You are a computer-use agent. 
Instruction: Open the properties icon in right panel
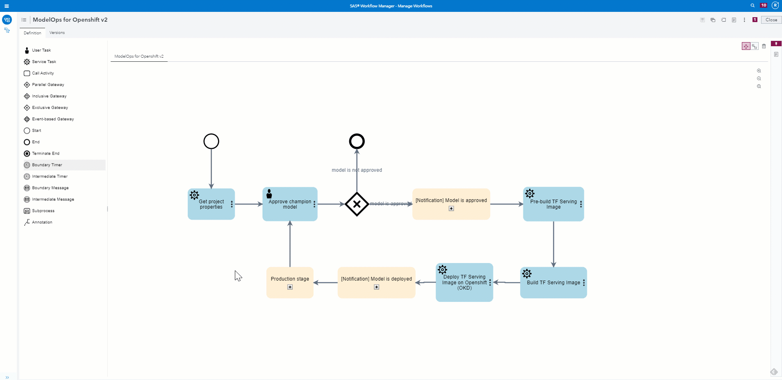pos(776,54)
